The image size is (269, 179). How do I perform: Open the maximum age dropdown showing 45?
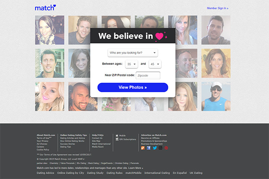[155, 64]
